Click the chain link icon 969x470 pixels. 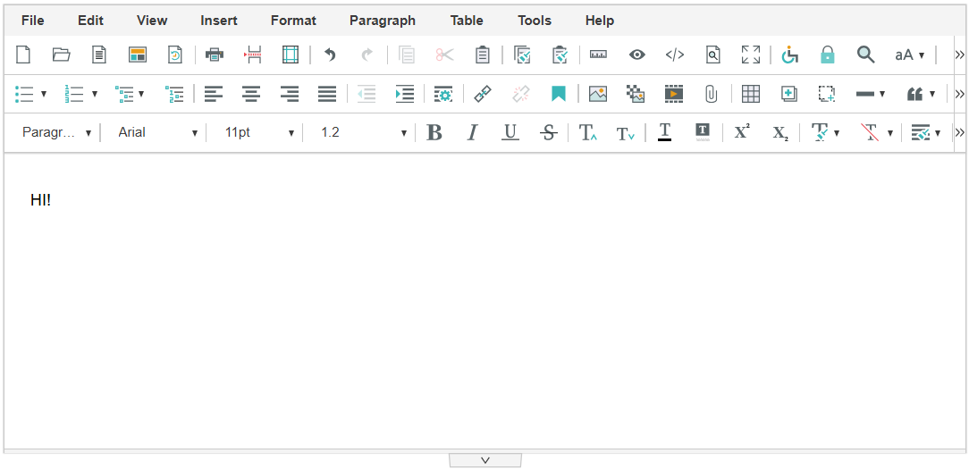tap(483, 94)
